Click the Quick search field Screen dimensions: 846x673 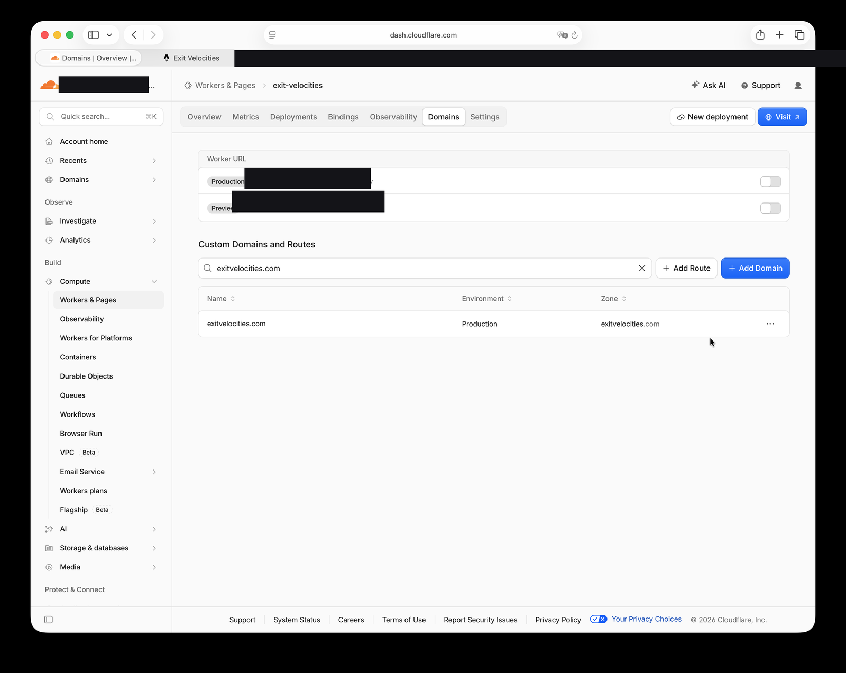101,117
